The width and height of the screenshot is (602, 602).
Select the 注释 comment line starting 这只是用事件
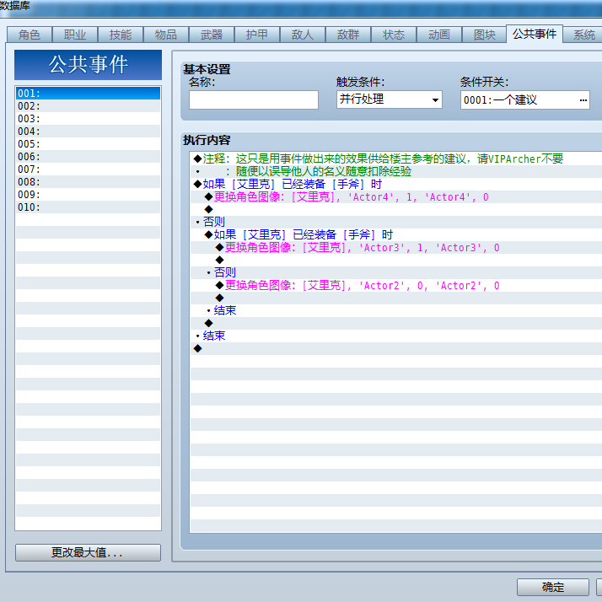(x=396, y=159)
